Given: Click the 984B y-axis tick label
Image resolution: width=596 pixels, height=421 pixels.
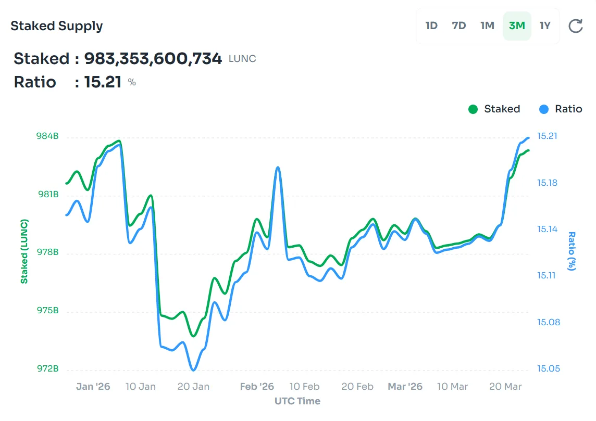Looking at the screenshot, I should tap(47, 136).
